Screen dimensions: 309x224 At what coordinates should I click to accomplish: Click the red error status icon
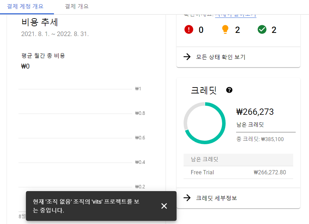[x=188, y=29]
